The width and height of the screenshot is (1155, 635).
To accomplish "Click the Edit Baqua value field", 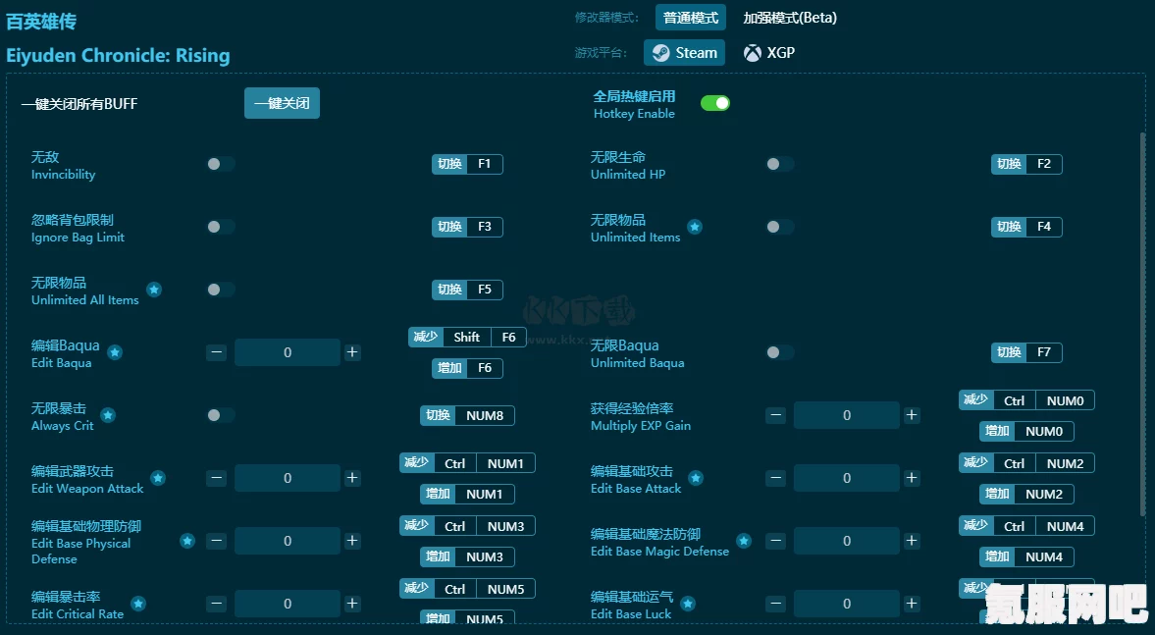I will 288,352.
